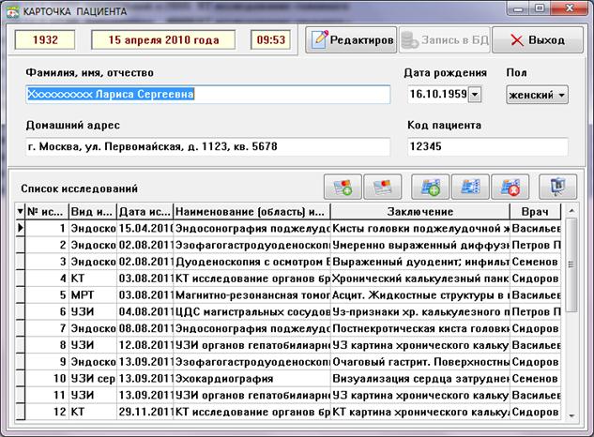Select the date cell 15.04.2010 in row 1
Viewport: 594px width, 437px height.
[x=145, y=228]
